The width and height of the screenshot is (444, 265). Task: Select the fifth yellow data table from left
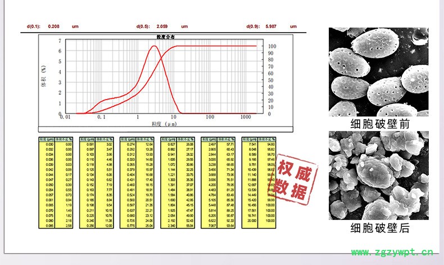[x=218, y=182]
